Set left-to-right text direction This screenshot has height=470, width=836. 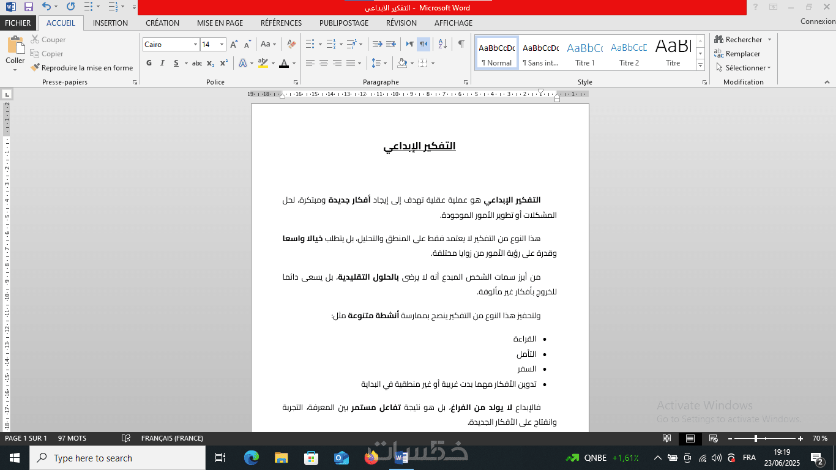point(409,44)
